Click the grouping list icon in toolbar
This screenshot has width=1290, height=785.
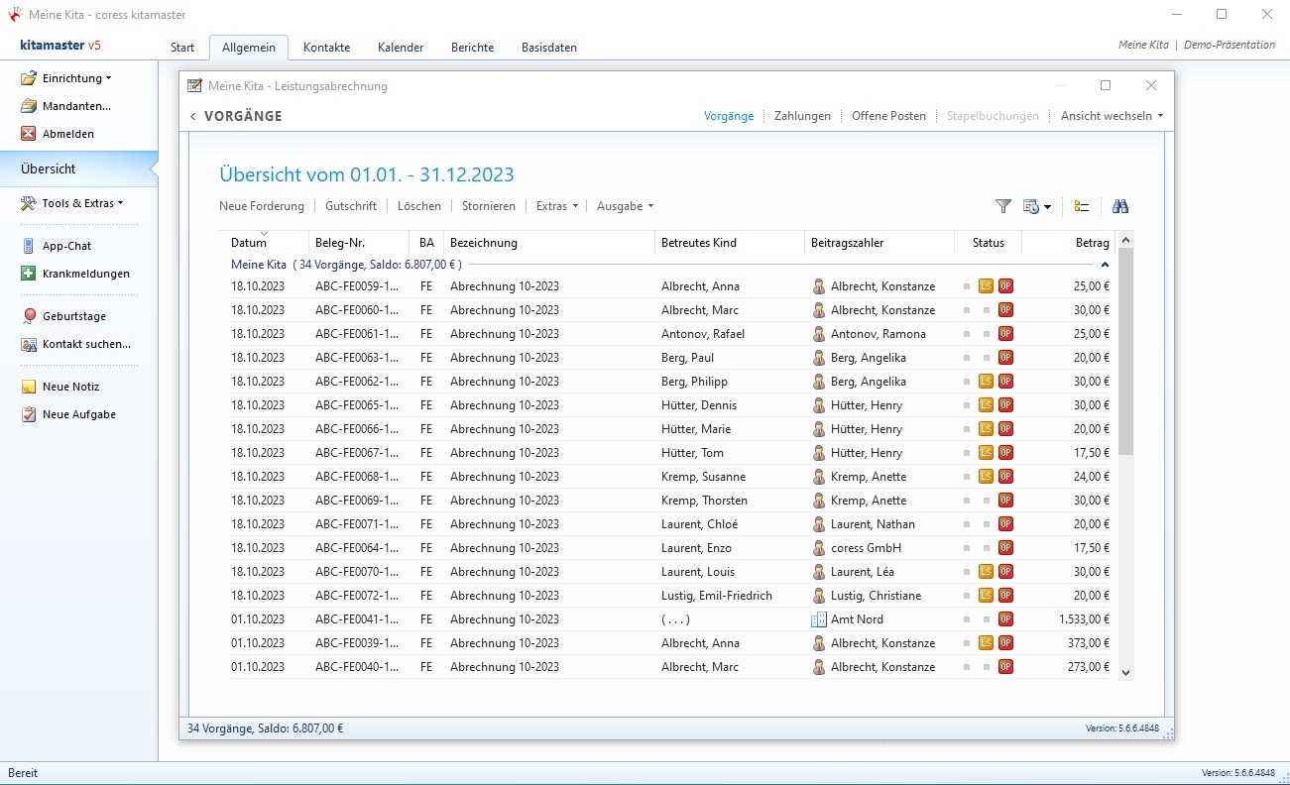coord(1082,206)
